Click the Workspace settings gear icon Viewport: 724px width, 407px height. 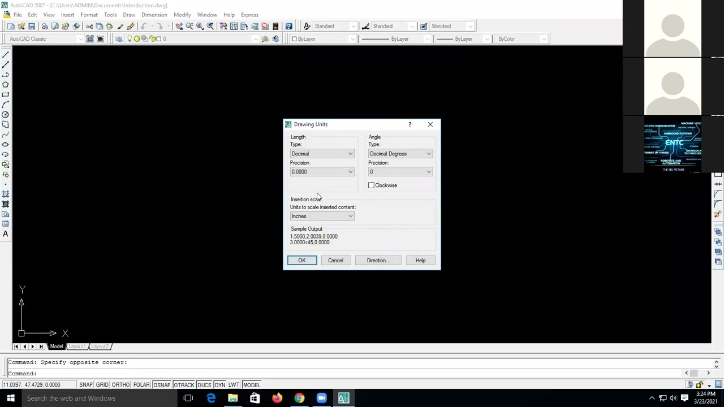(x=90, y=38)
